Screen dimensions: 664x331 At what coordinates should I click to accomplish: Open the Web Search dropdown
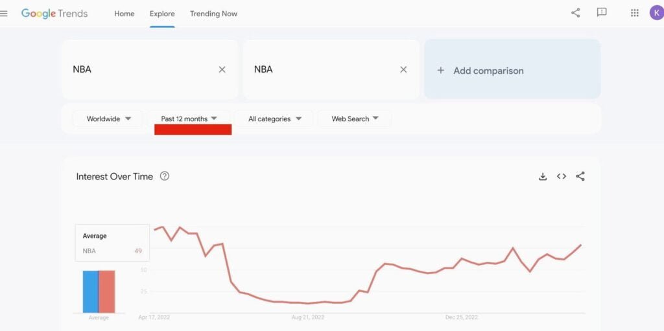click(x=355, y=119)
